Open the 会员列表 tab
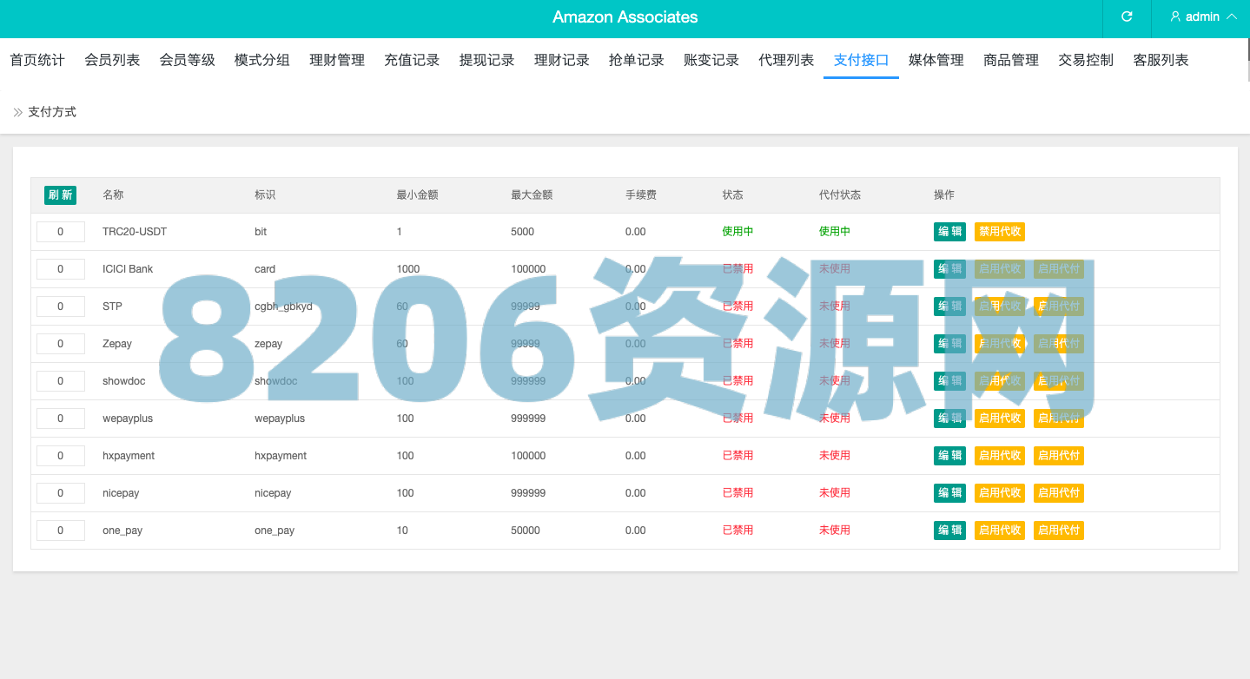 point(112,60)
